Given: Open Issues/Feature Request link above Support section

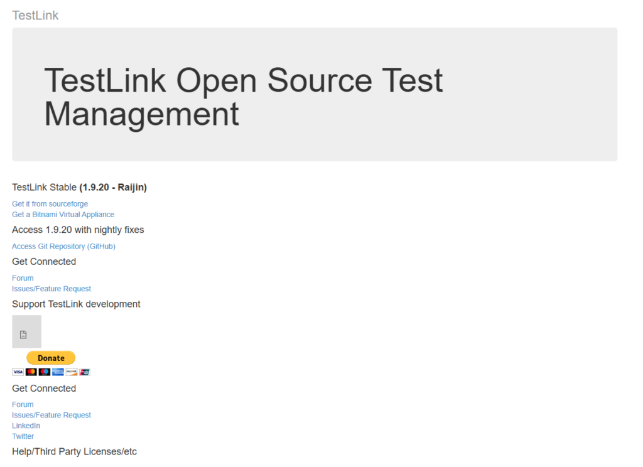Looking at the screenshot, I should coord(51,289).
